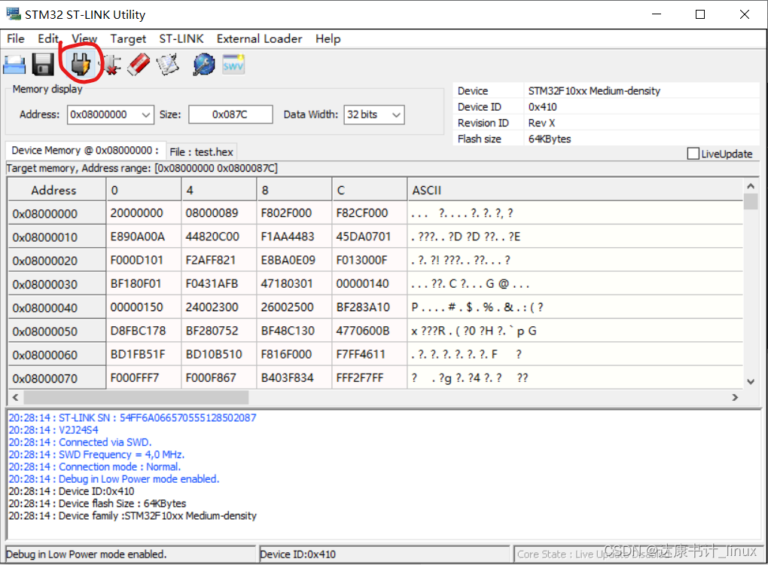Open the External Loader menu
The image size is (768, 565).
click(259, 38)
